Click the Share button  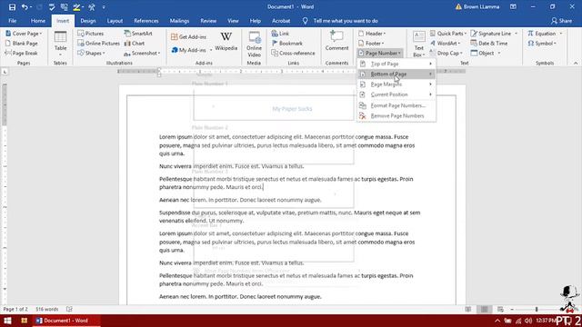[561, 21]
